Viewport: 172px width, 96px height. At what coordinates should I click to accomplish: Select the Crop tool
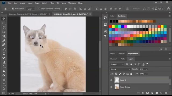click(4, 36)
